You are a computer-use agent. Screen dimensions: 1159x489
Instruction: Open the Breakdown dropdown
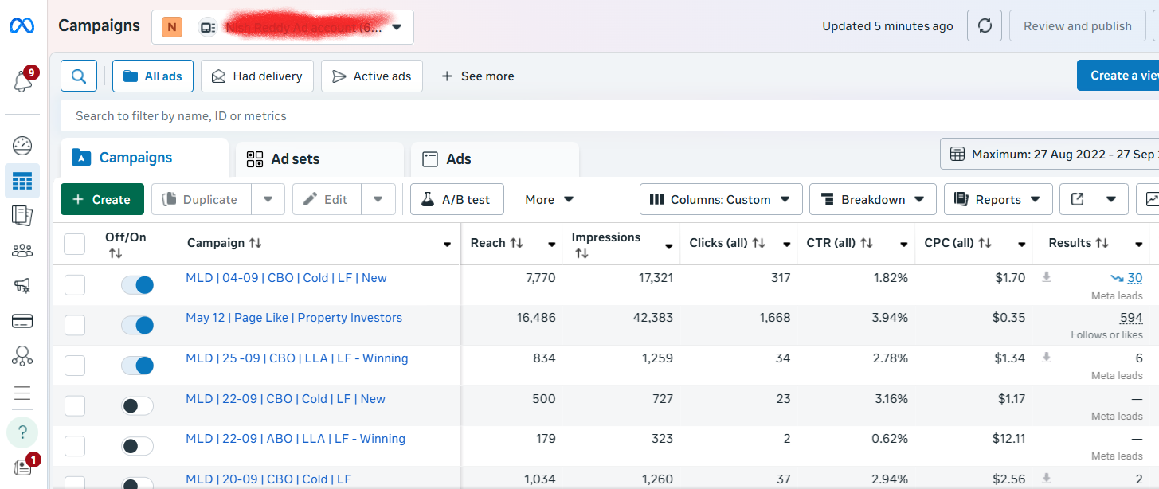tap(872, 200)
